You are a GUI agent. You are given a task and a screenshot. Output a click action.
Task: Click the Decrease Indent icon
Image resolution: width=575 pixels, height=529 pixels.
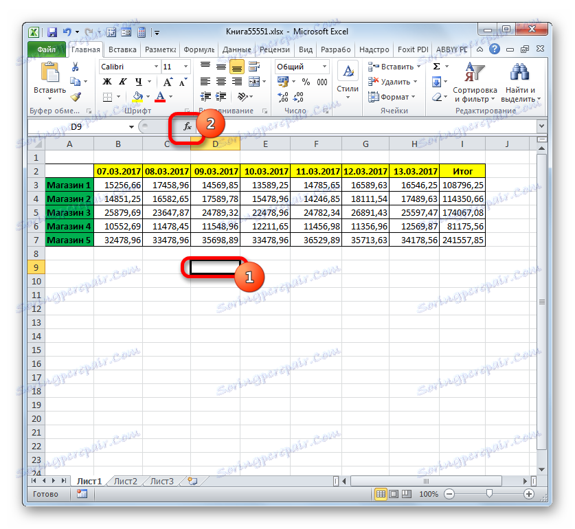click(205, 97)
